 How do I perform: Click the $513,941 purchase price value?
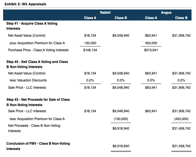pyautogui.click(x=151, y=50)
